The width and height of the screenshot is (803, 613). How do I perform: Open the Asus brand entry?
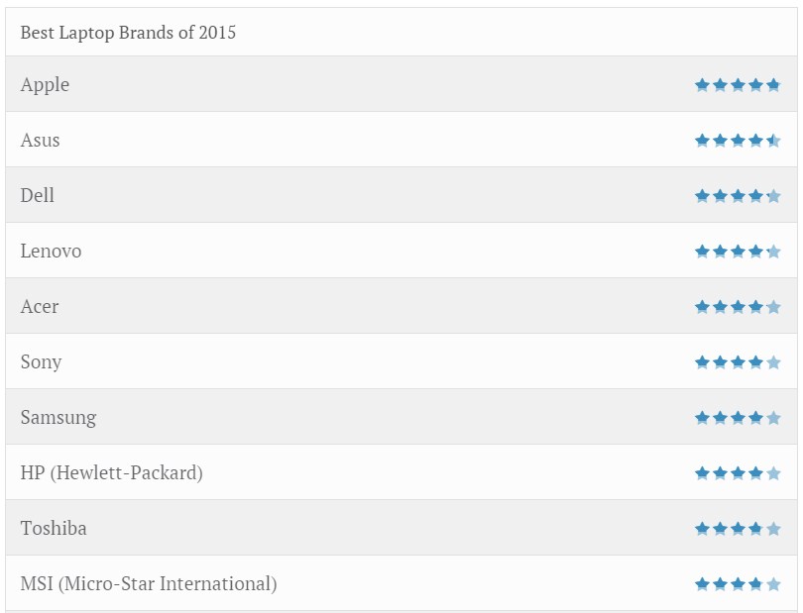point(40,141)
